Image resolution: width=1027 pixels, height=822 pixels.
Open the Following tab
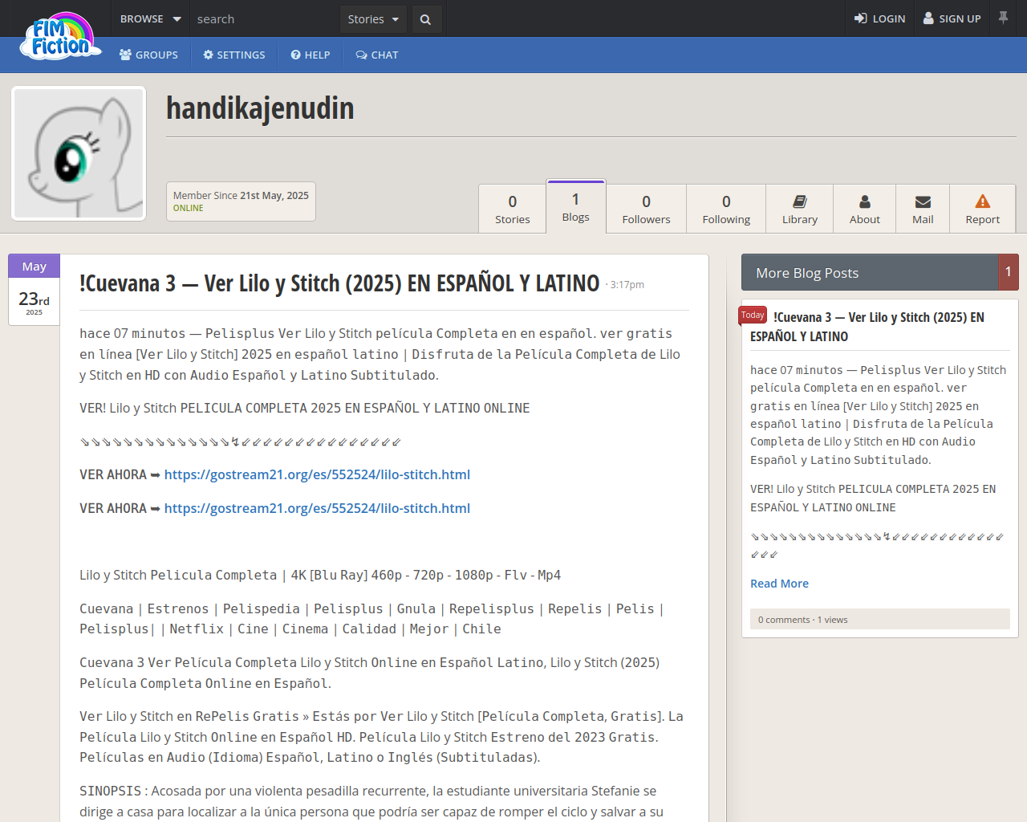pos(726,209)
